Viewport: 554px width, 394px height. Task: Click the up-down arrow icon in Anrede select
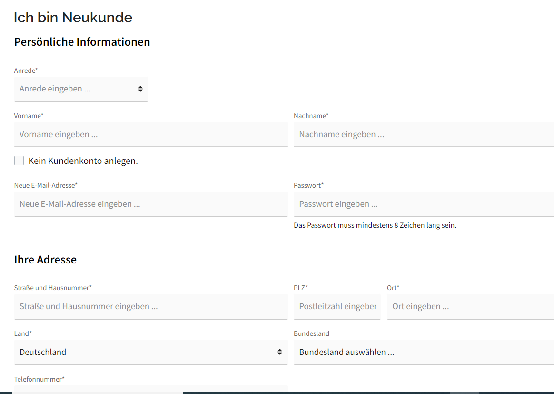tap(140, 89)
